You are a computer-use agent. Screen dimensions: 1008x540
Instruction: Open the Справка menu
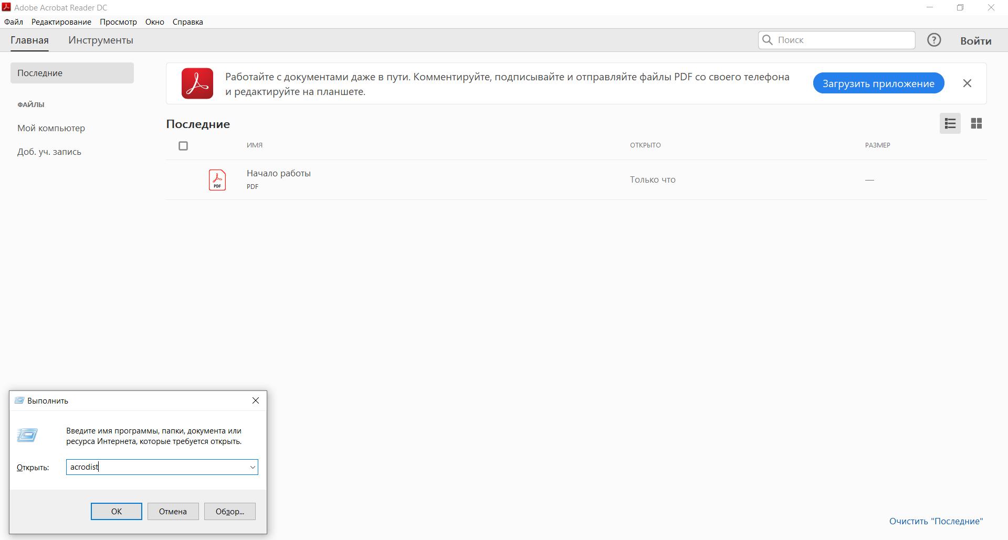point(188,22)
